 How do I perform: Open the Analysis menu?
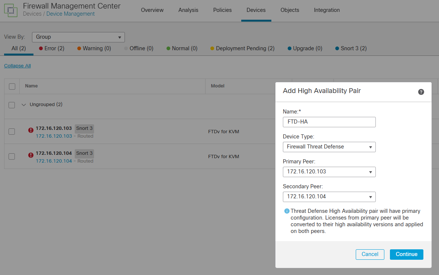(x=188, y=10)
